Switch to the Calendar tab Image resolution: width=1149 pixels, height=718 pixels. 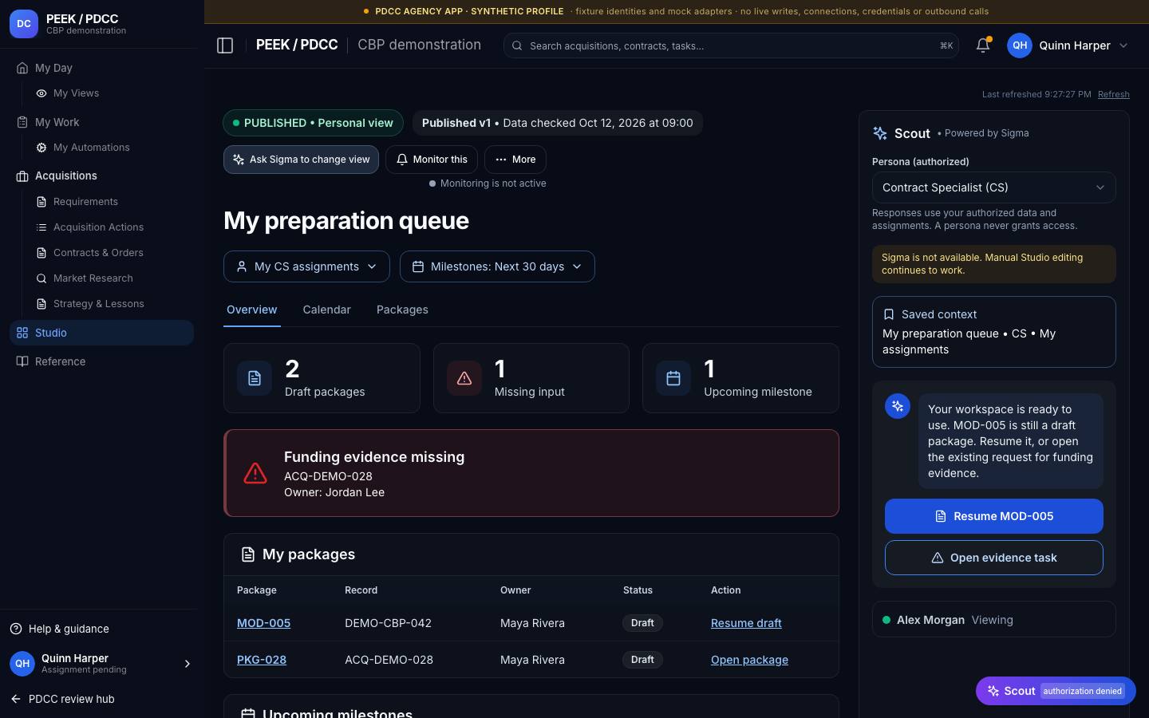click(x=326, y=310)
